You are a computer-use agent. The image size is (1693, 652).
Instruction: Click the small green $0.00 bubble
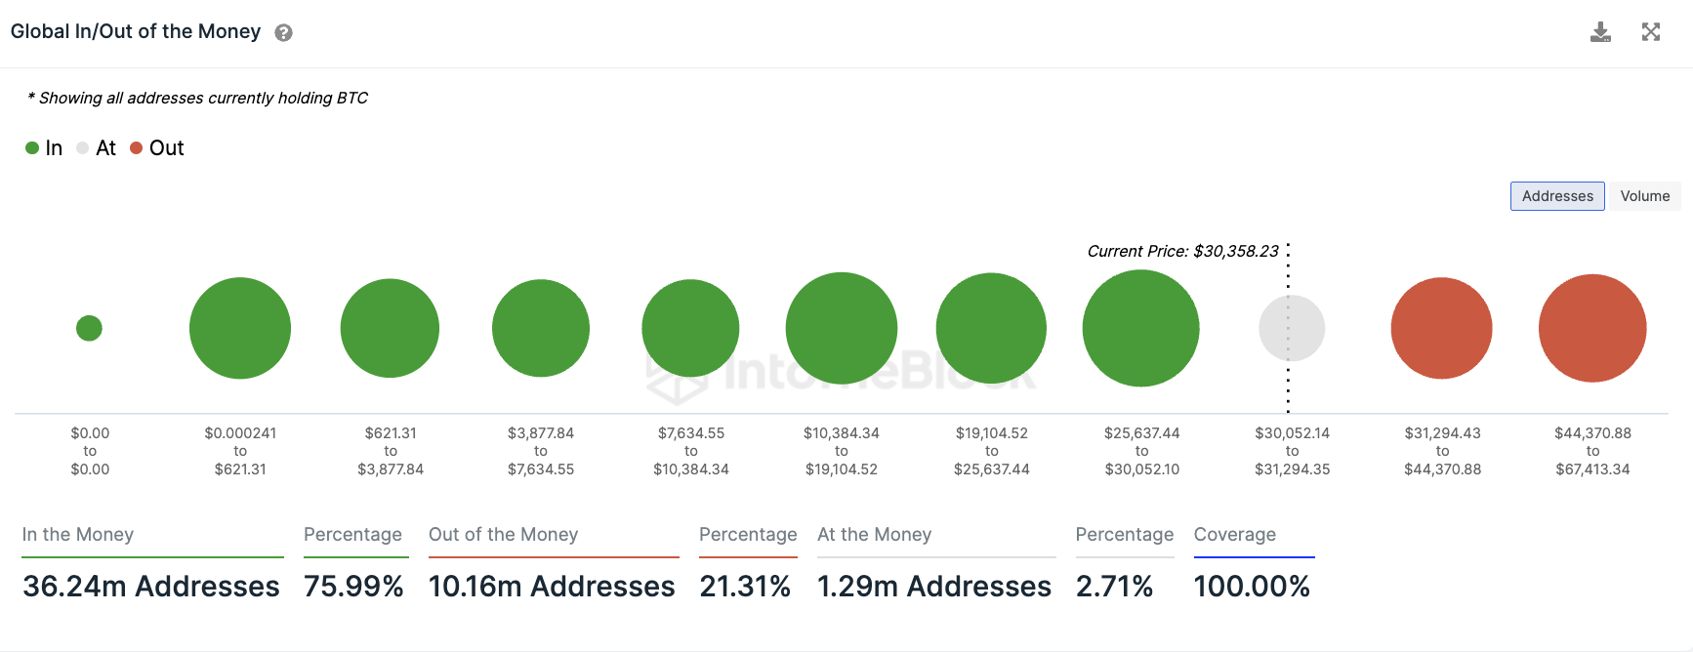[x=89, y=328]
